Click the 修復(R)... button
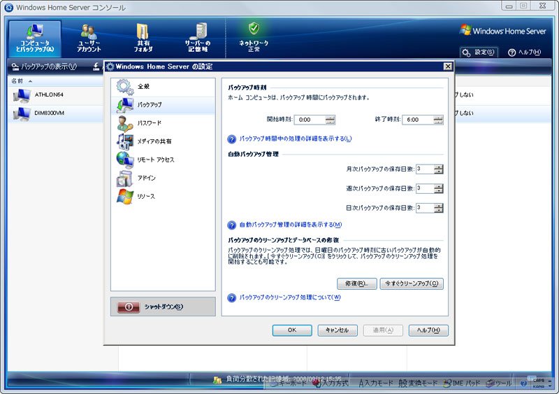 [x=357, y=283]
